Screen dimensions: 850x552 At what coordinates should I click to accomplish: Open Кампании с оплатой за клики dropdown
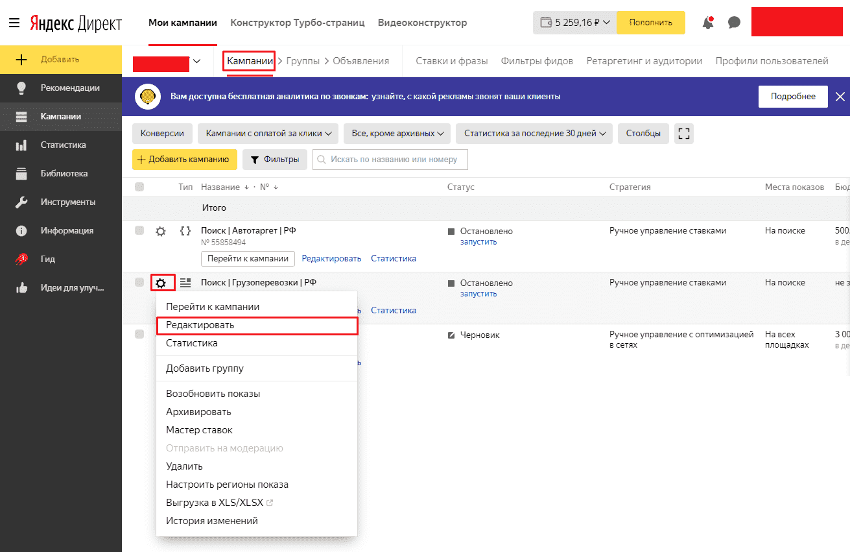pyautogui.click(x=268, y=134)
